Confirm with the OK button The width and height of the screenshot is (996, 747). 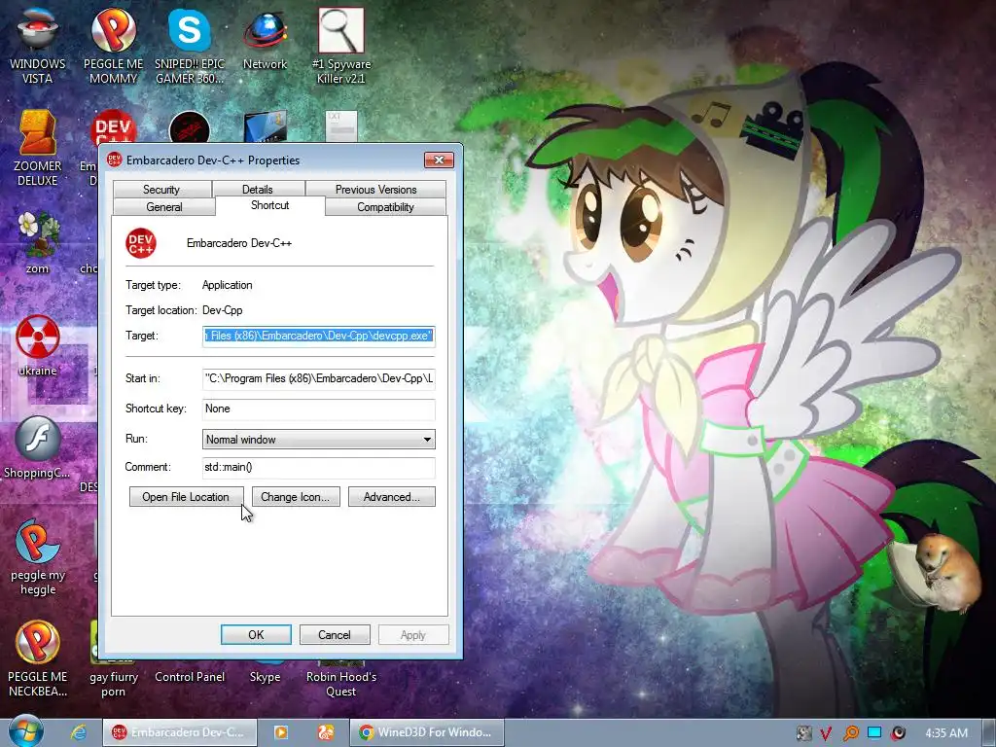[x=256, y=634]
